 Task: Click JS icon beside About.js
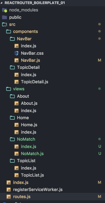[16, 103]
